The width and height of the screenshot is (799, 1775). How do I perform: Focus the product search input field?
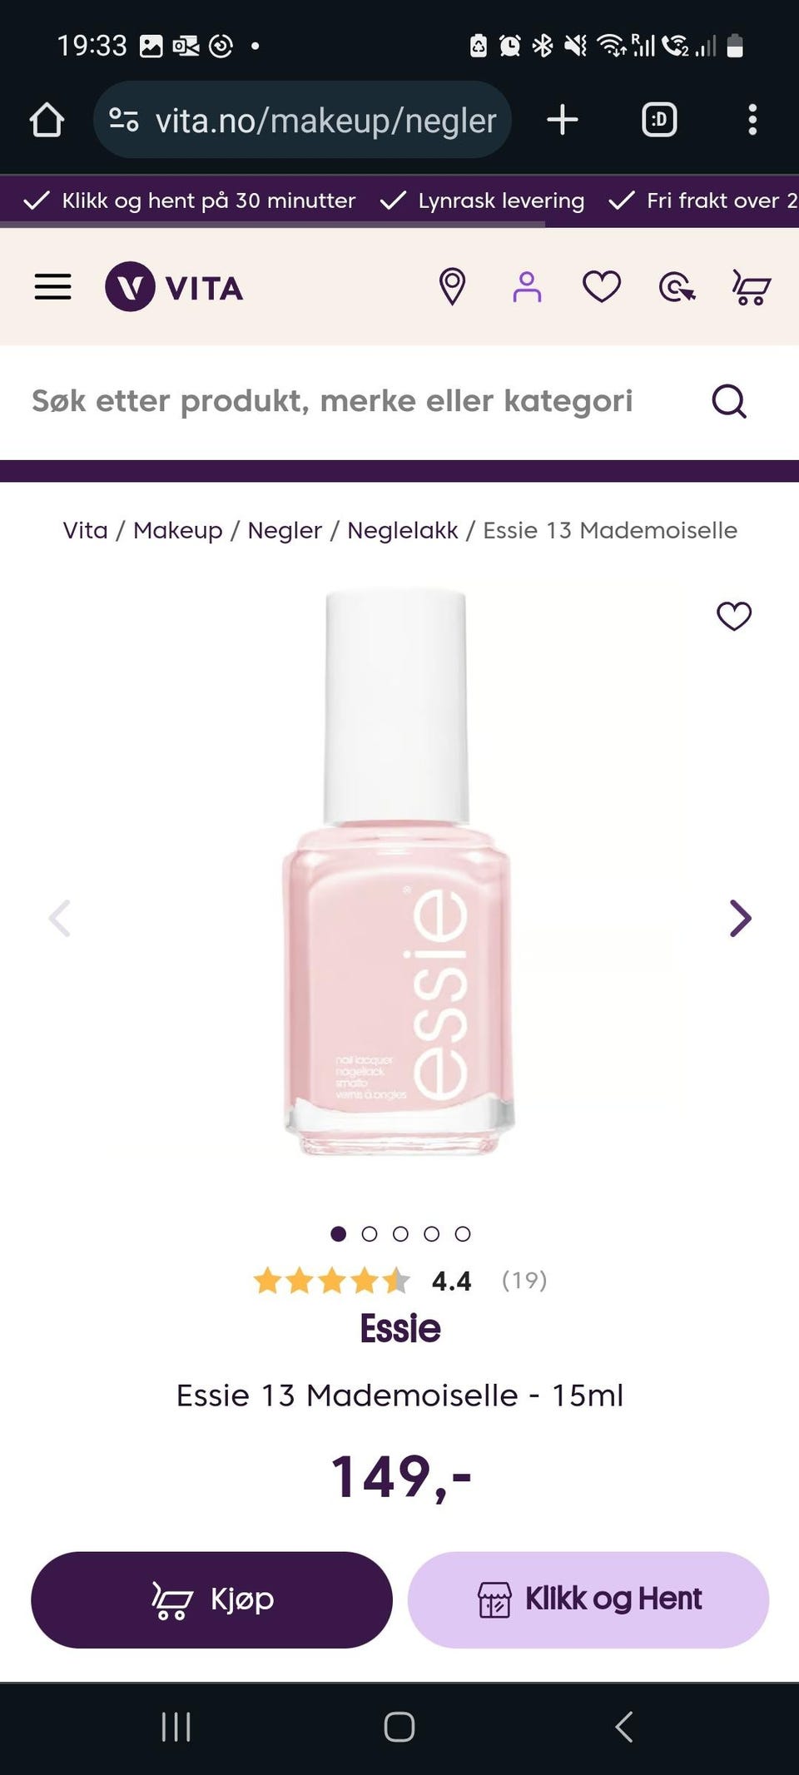tap(366, 401)
